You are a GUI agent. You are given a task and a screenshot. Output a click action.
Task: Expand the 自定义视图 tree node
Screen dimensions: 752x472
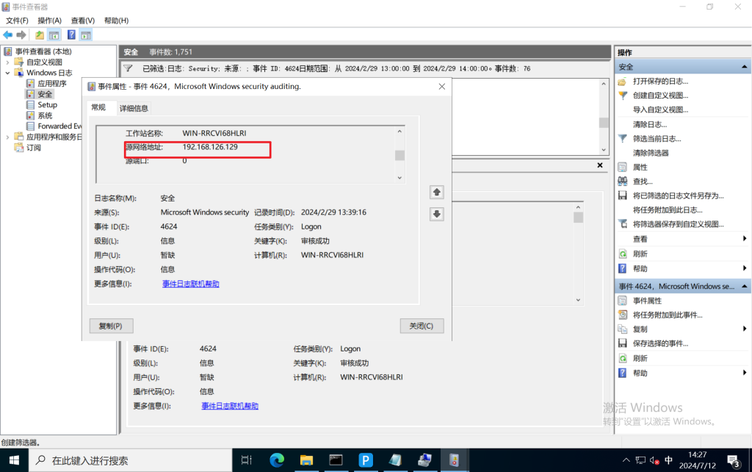[x=8, y=62]
